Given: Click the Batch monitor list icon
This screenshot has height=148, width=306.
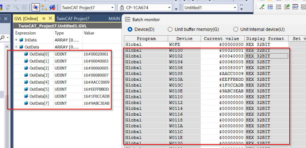Looking at the screenshot, I should coord(127,19).
